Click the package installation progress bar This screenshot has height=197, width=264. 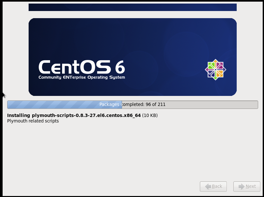pyautogui.click(x=133, y=105)
